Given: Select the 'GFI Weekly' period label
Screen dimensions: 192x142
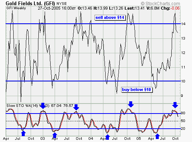Looking at the screenshot, I should click(16, 8).
